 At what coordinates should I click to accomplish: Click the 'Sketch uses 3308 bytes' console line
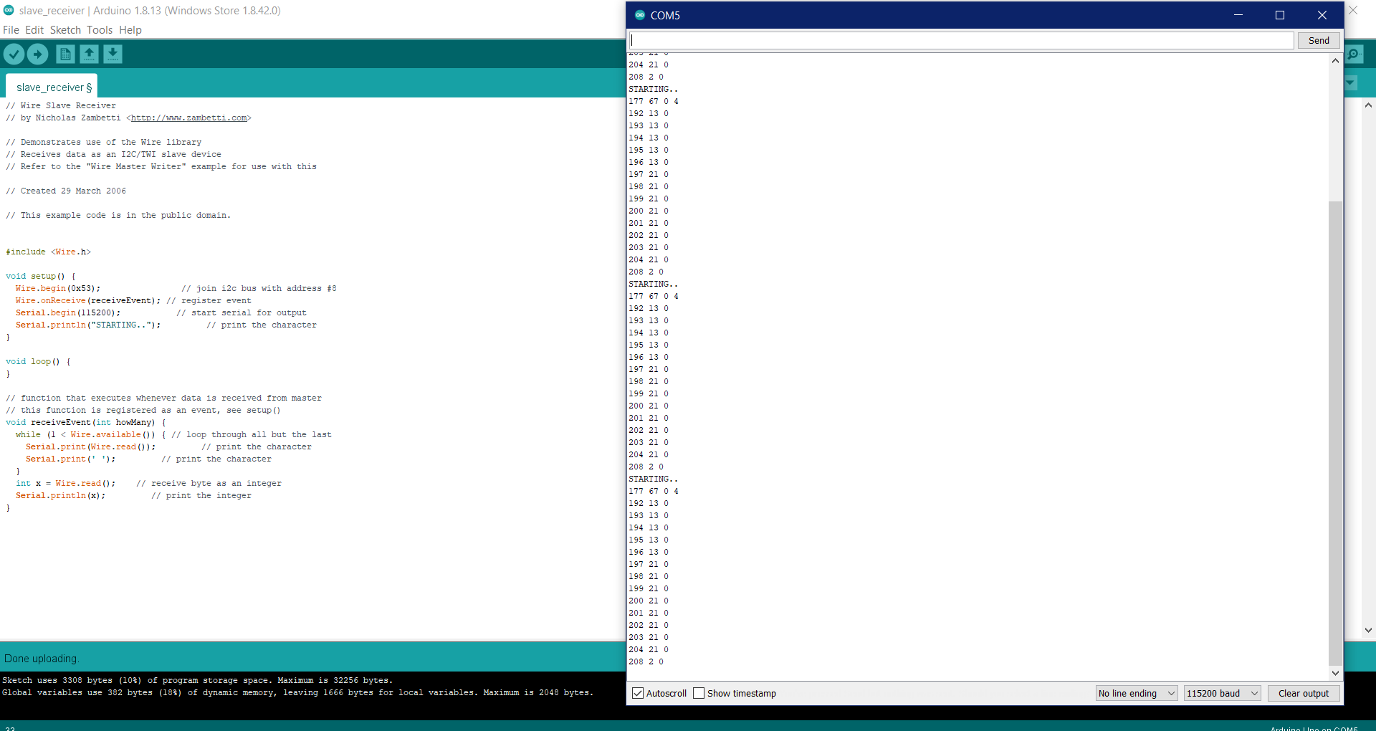click(x=197, y=681)
